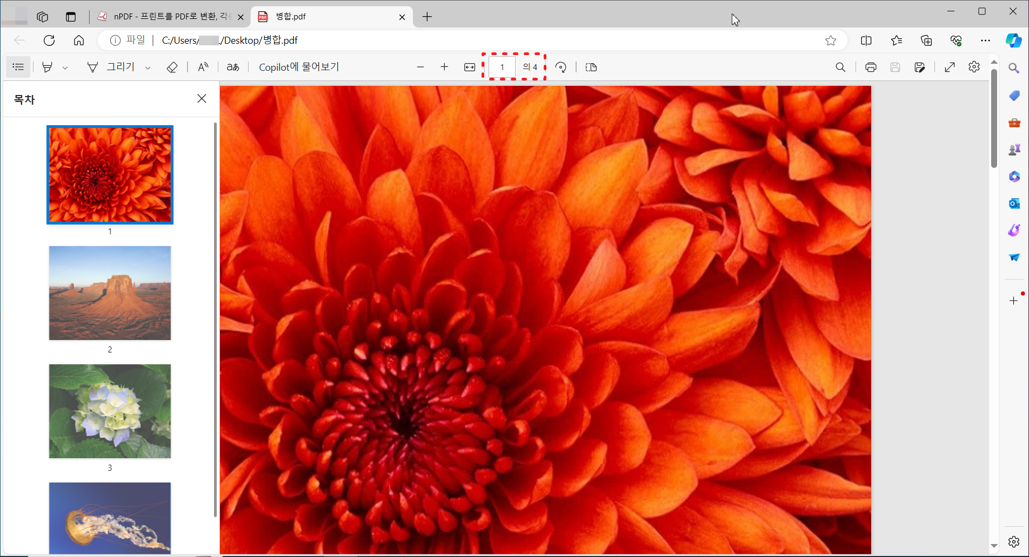The width and height of the screenshot is (1029, 557).
Task: Select the highlighter tool
Action: point(48,67)
